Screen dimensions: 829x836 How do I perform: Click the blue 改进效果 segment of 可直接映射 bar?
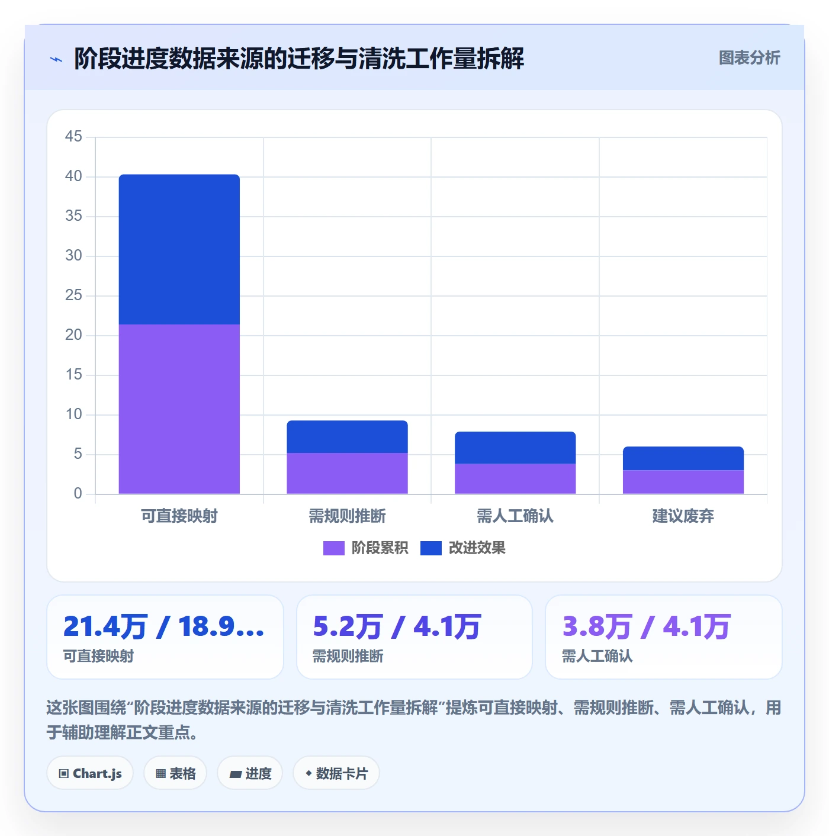tap(179, 249)
